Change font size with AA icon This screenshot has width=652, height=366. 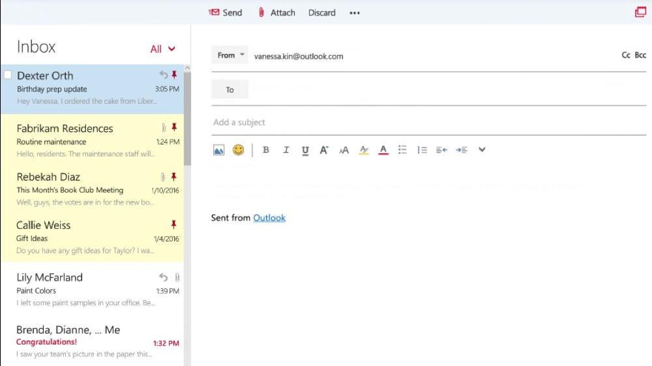pos(344,150)
